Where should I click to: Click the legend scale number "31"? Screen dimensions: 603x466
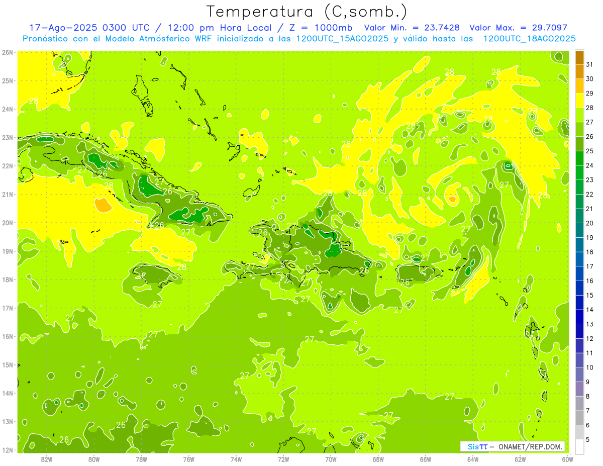tap(589, 64)
